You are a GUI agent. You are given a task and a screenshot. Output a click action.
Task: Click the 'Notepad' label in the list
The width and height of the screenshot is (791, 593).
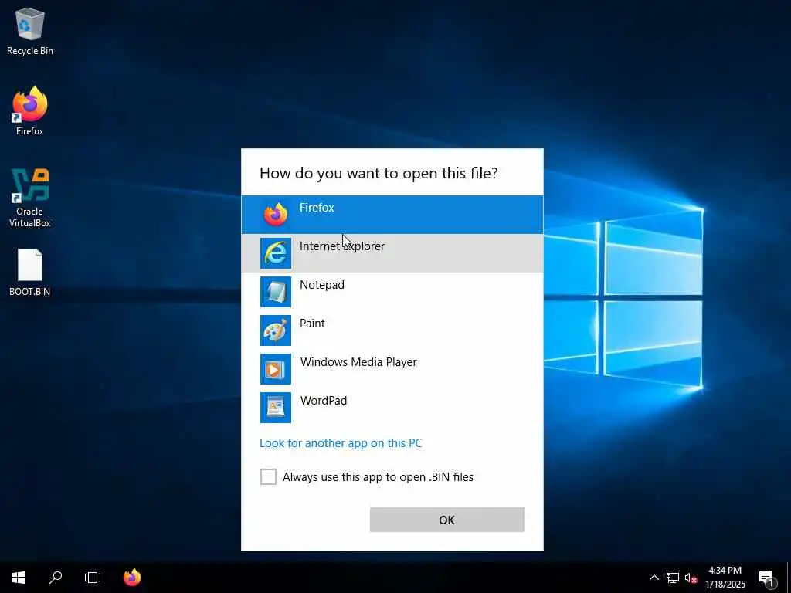point(322,284)
